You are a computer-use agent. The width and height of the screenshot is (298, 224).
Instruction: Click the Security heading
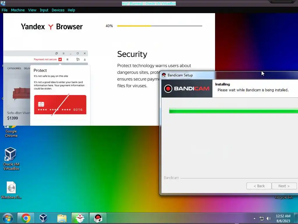(132, 54)
